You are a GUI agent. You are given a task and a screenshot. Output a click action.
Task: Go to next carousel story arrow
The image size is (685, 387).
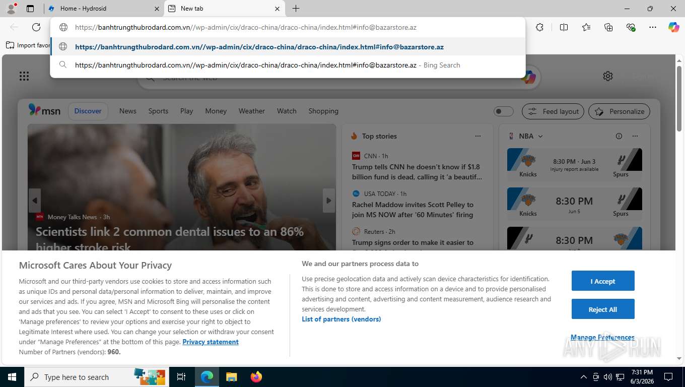pos(329,201)
